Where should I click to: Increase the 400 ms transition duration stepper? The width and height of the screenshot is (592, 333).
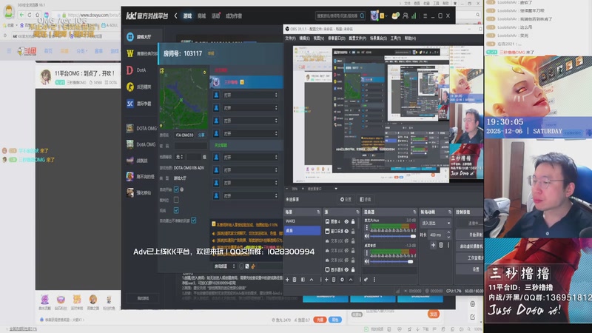pyautogui.click(x=448, y=232)
